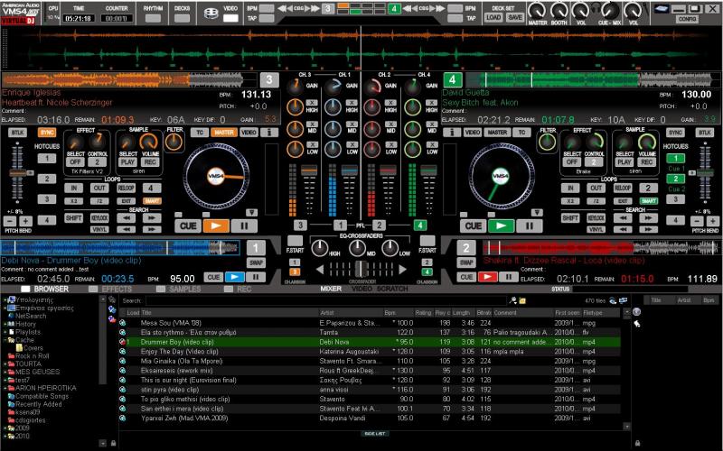Viewport: 723px width, 451px height.
Task: Pause orange deck 3
Action: (x=244, y=225)
